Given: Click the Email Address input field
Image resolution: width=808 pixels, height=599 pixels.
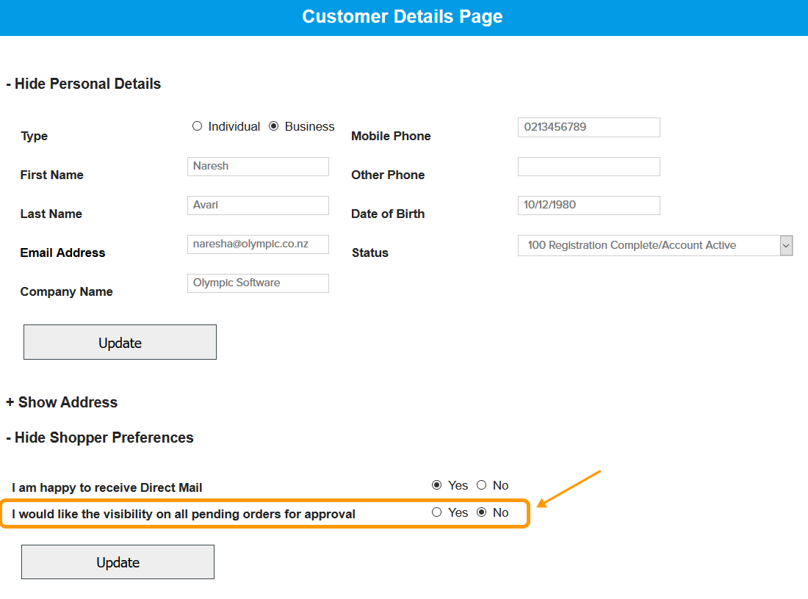Looking at the screenshot, I should [258, 244].
